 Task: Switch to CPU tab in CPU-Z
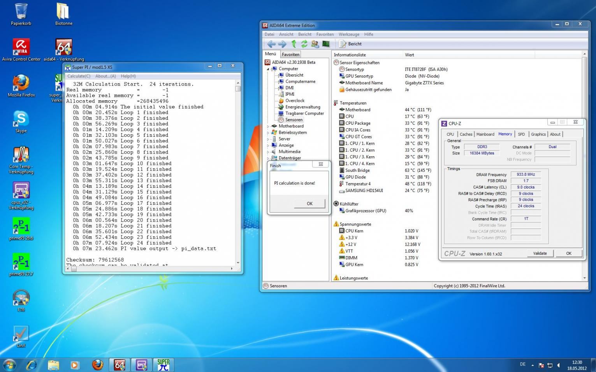tap(450, 134)
